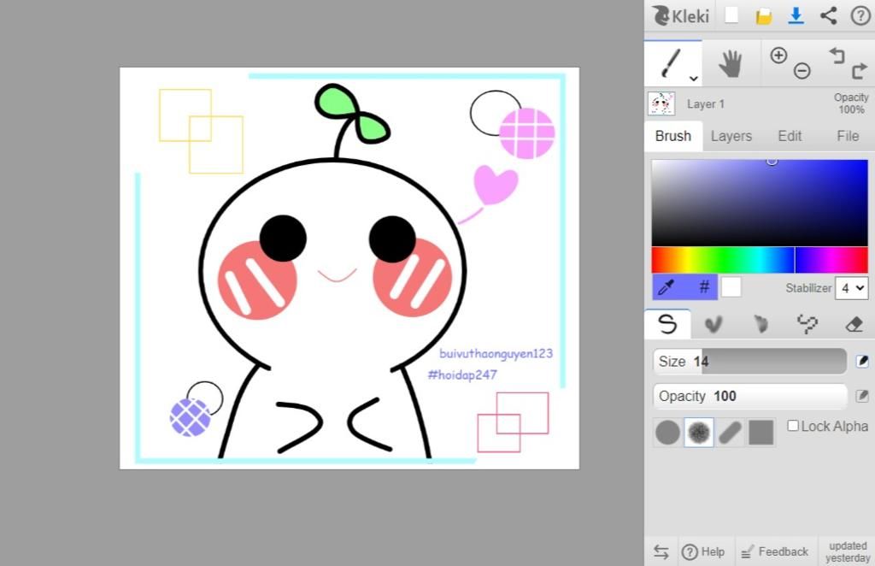Open the Edit tab
The width and height of the screenshot is (875, 566).
790,136
